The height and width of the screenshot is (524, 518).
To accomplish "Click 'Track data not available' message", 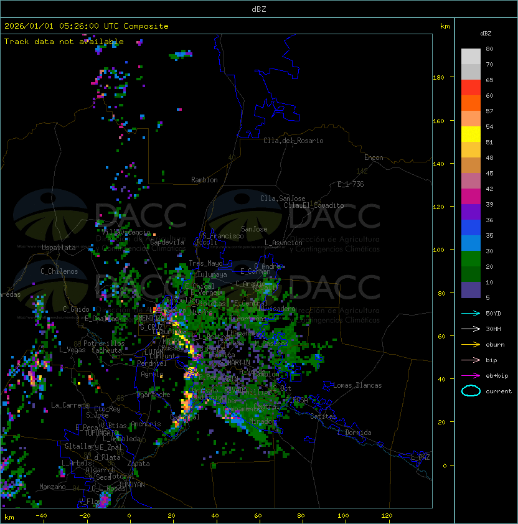I will click(64, 42).
